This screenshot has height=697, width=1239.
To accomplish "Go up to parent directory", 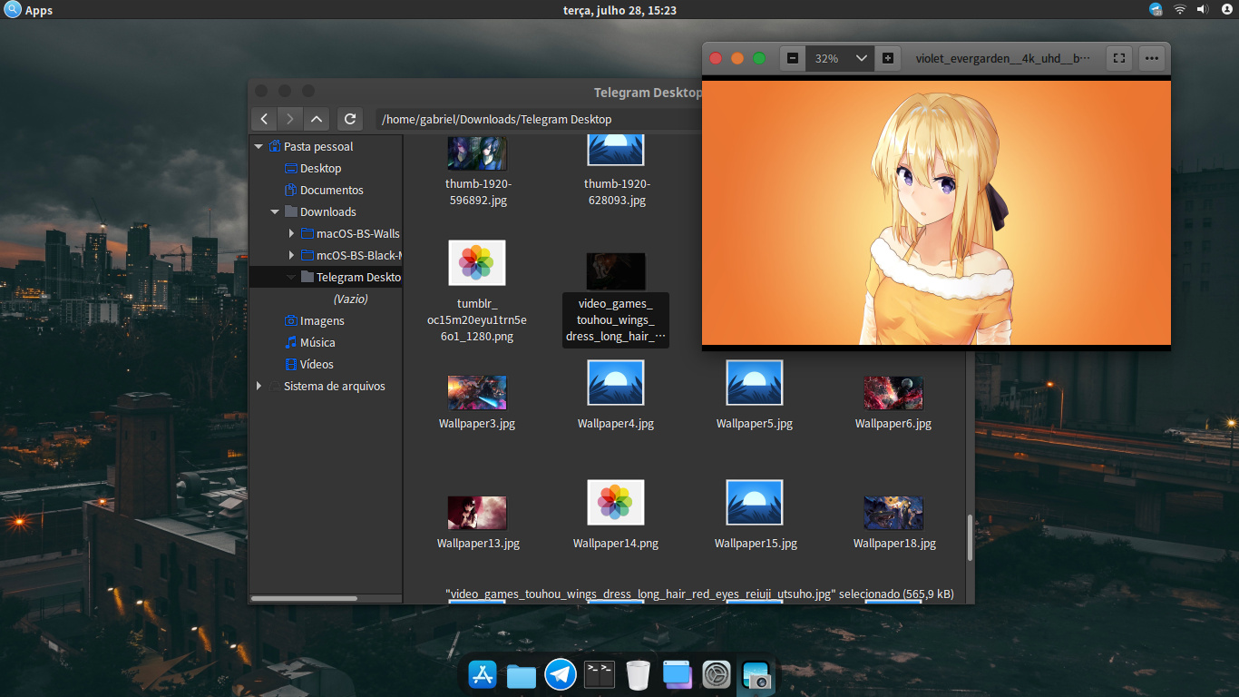I will (316, 119).
